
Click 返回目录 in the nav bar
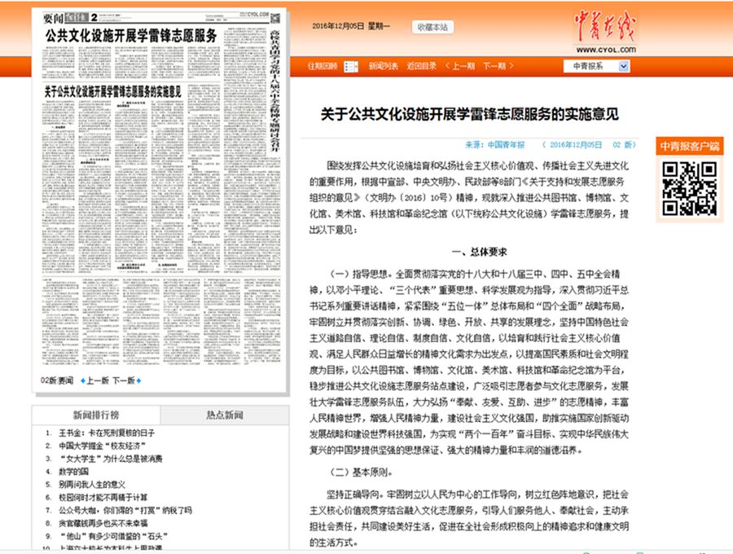coord(421,66)
